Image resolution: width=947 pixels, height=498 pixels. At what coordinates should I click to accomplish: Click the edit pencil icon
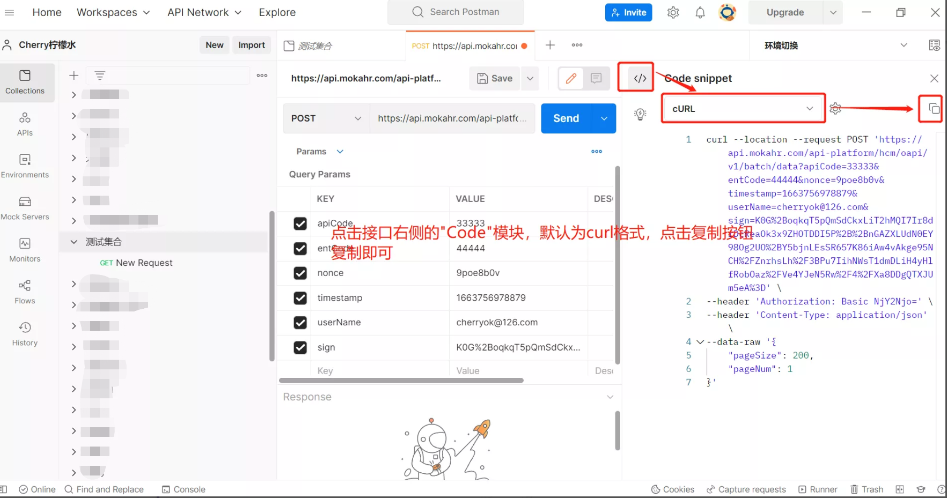tap(571, 78)
